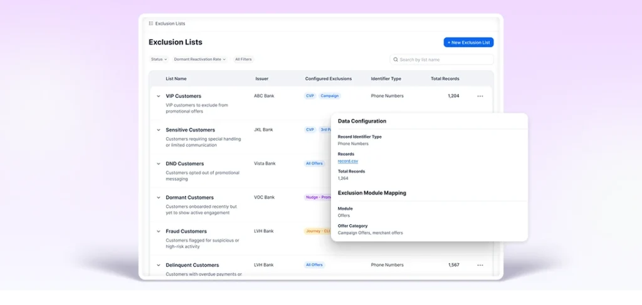The height and width of the screenshot is (305, 642).
Task: Click the search magnifier icon
Action: 396,59
